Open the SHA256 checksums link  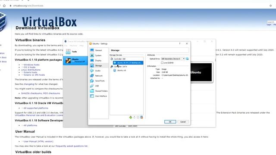(x=31, y=93)
